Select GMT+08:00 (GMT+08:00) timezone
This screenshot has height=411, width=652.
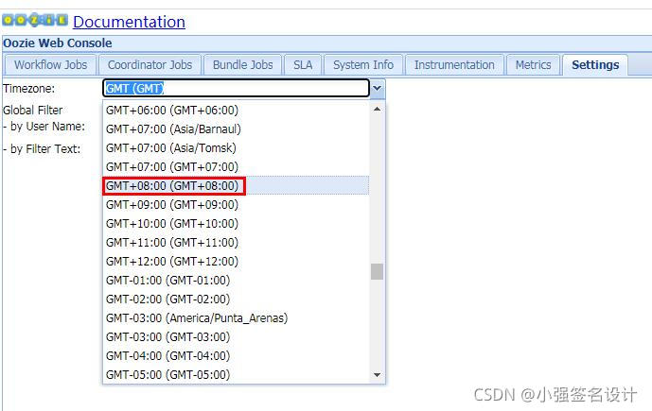coord(236,185)
